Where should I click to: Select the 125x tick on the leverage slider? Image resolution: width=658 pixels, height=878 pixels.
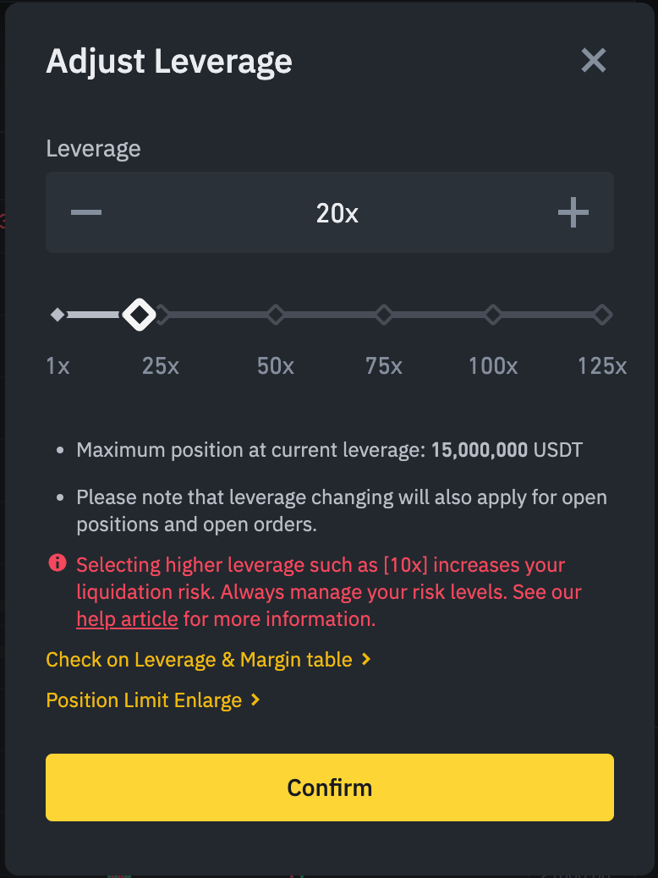click(602, 314)
